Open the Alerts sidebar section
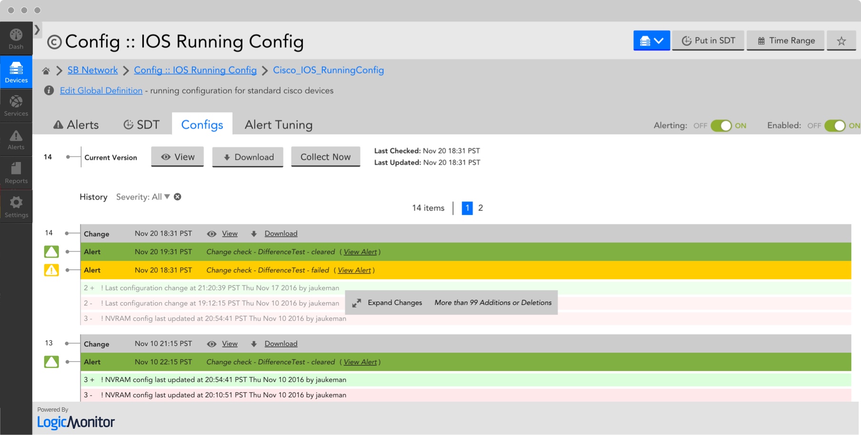861x435 pixels. coord(16,139)
